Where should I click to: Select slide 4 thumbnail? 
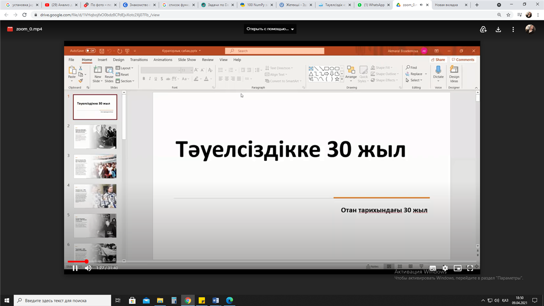[95, 196]
